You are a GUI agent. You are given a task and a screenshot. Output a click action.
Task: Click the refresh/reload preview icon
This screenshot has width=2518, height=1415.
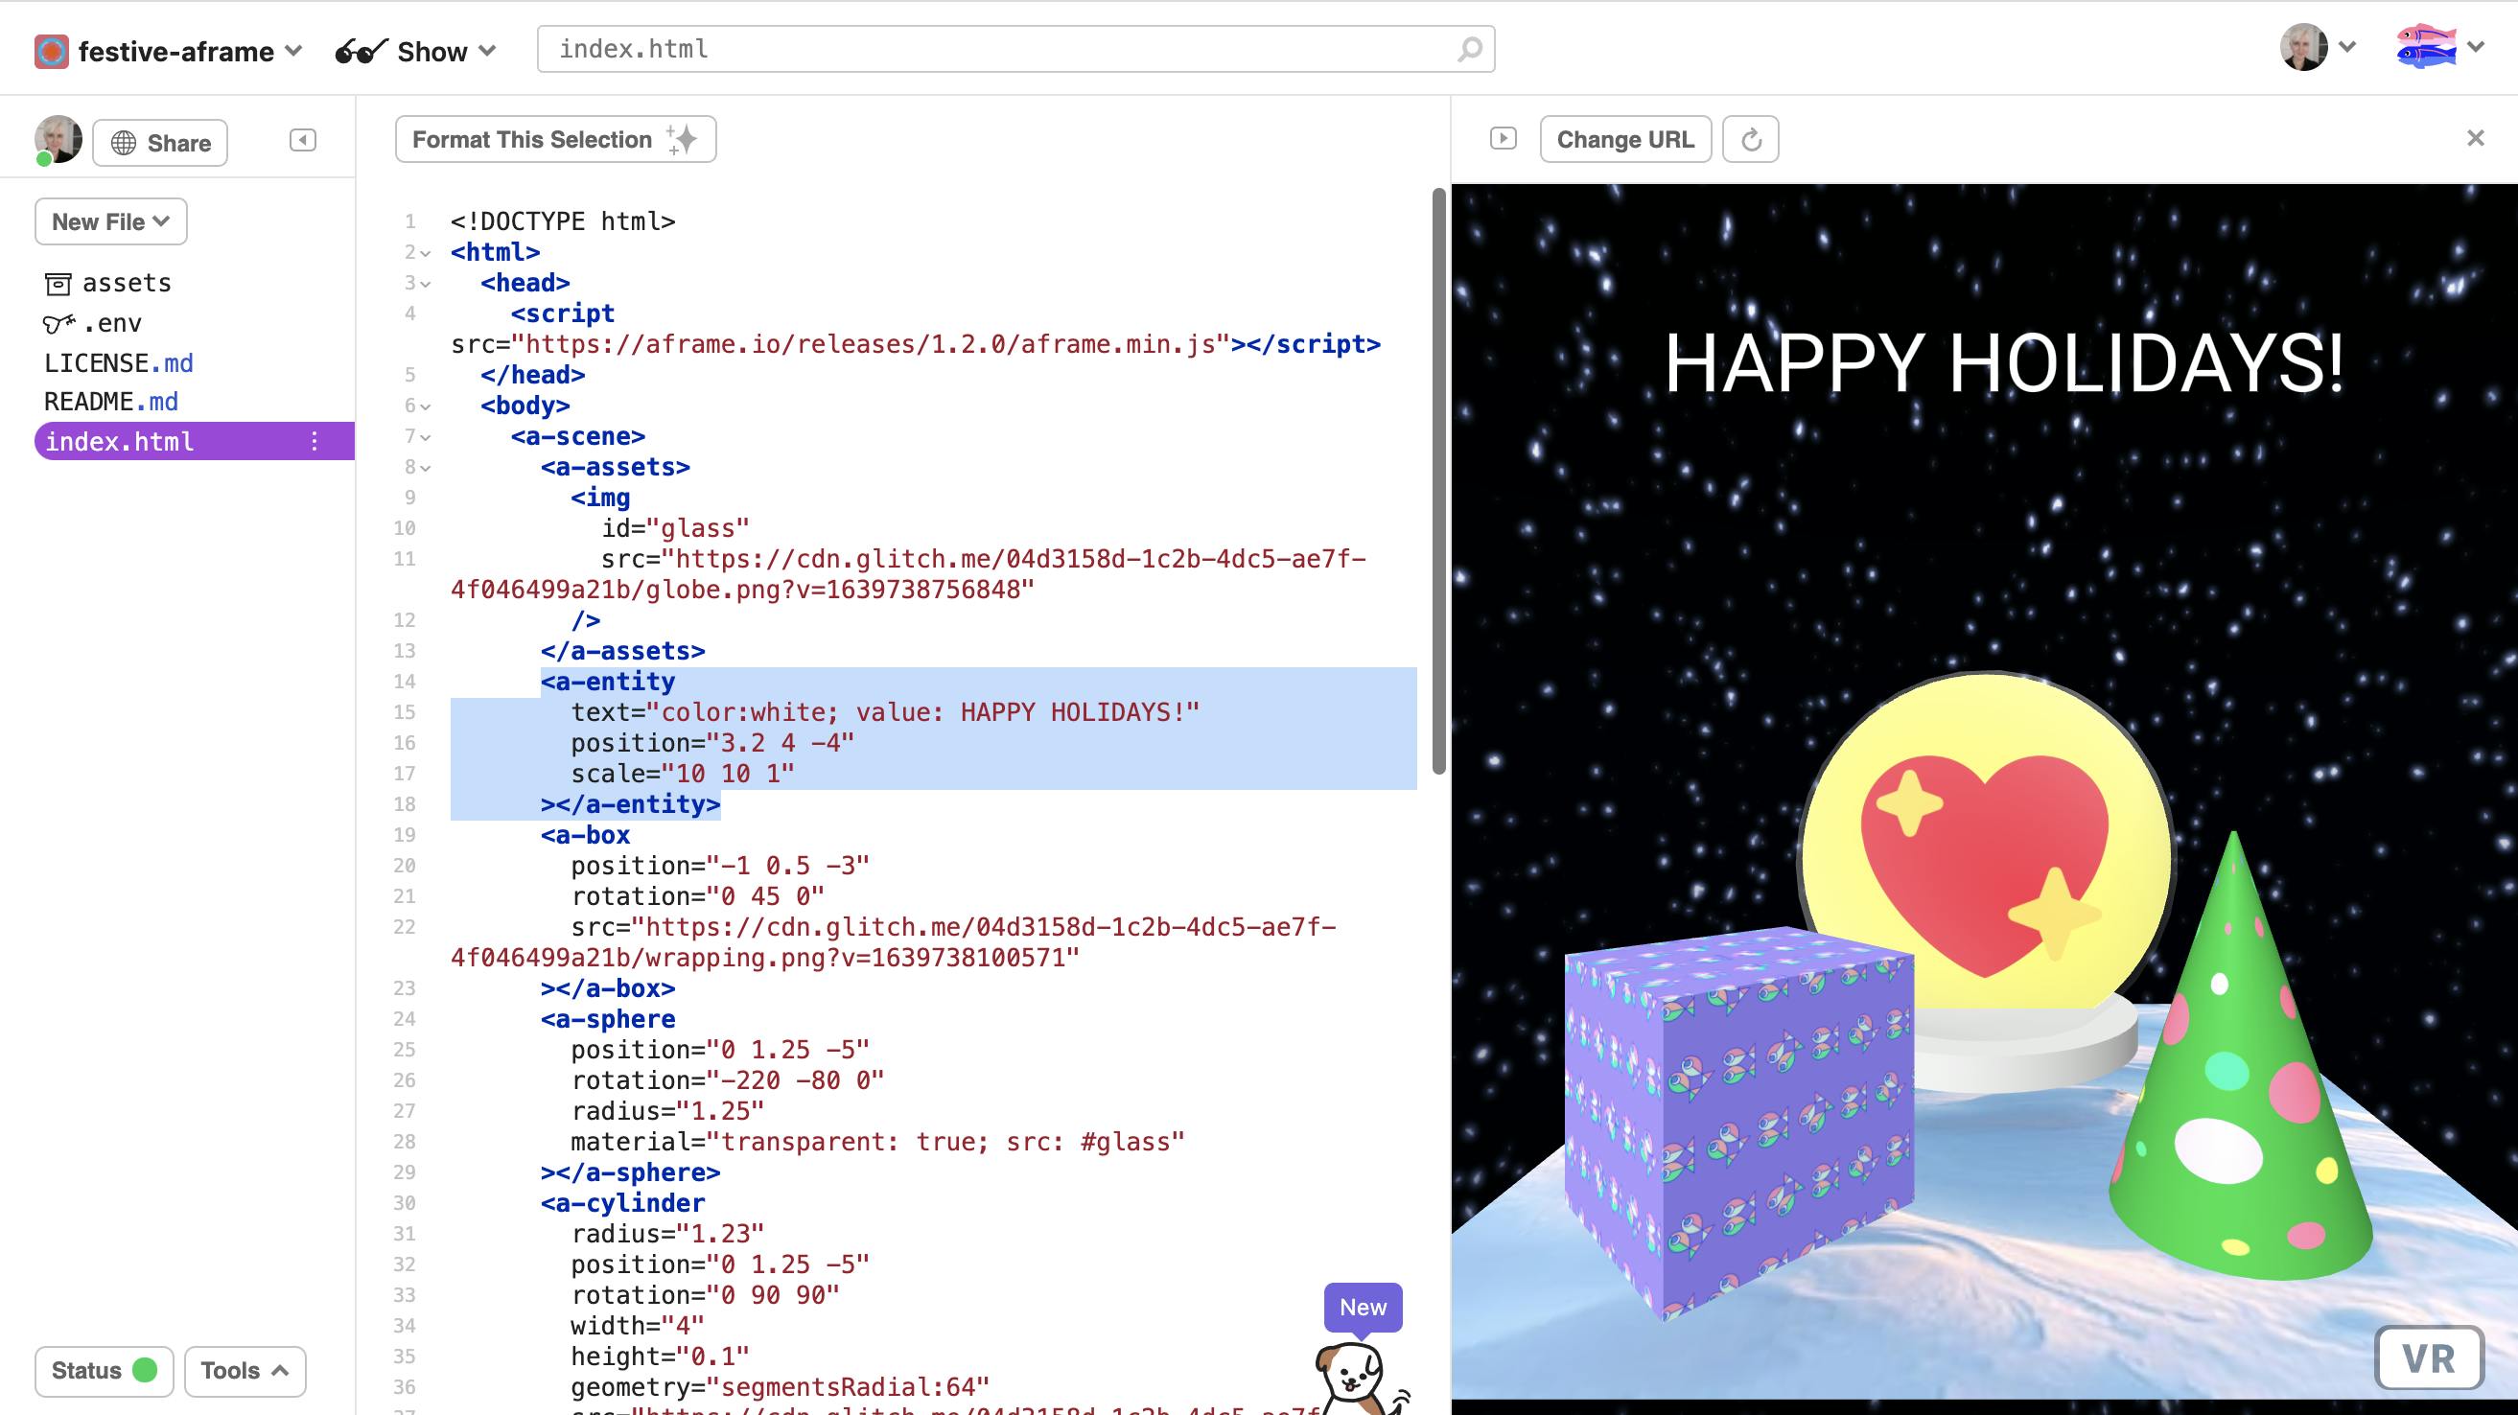(x=1750, y=138)
